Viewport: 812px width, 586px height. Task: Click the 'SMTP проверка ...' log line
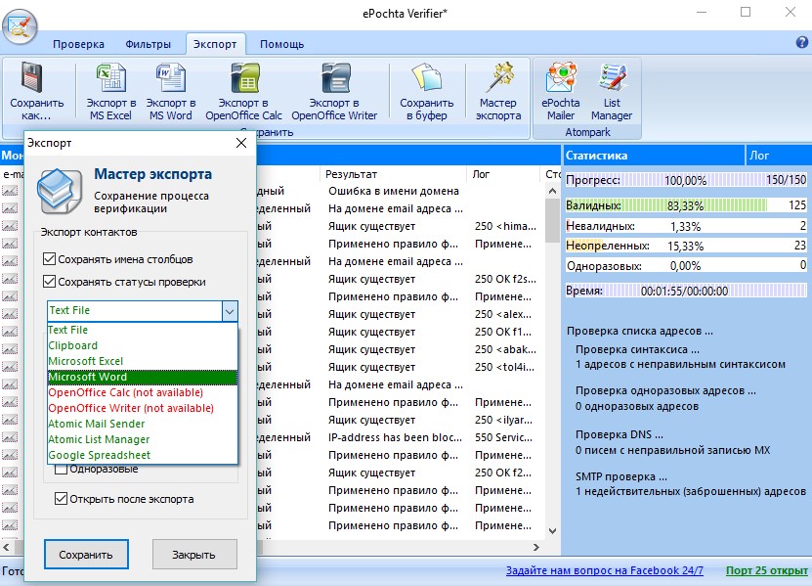(620, 476)
